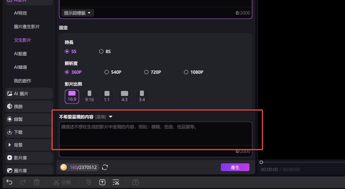
Task: Click the scissors quick-cut icon
Action: 116,182
